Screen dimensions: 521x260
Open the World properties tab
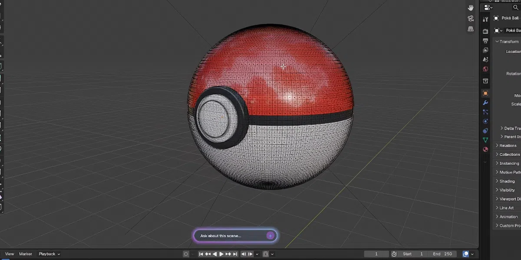tap(485, 69)
